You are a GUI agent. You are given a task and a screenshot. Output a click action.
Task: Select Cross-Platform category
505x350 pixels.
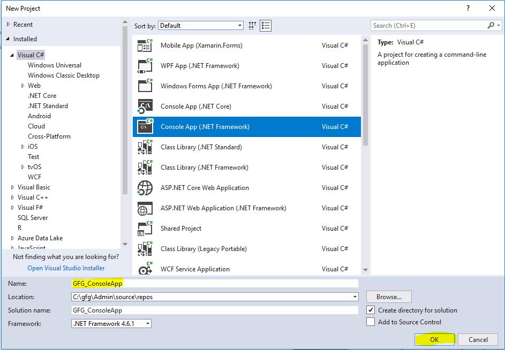pos(49,136)
